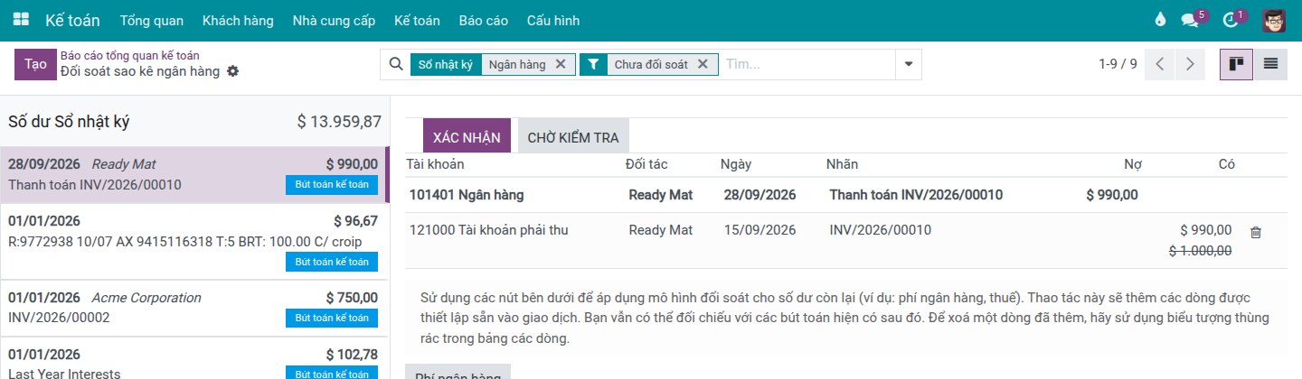Open the conversations icon with 5 badge
The height and width of the screenshot is (379, 1302).
click(1190, 20)
